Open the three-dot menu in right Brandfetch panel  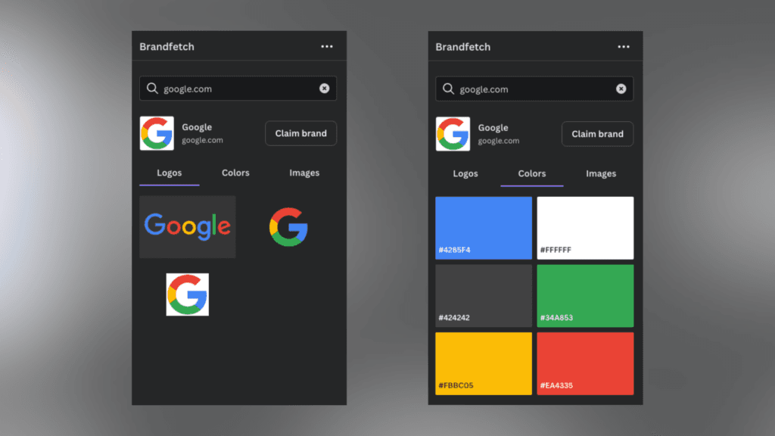point(624,47)
